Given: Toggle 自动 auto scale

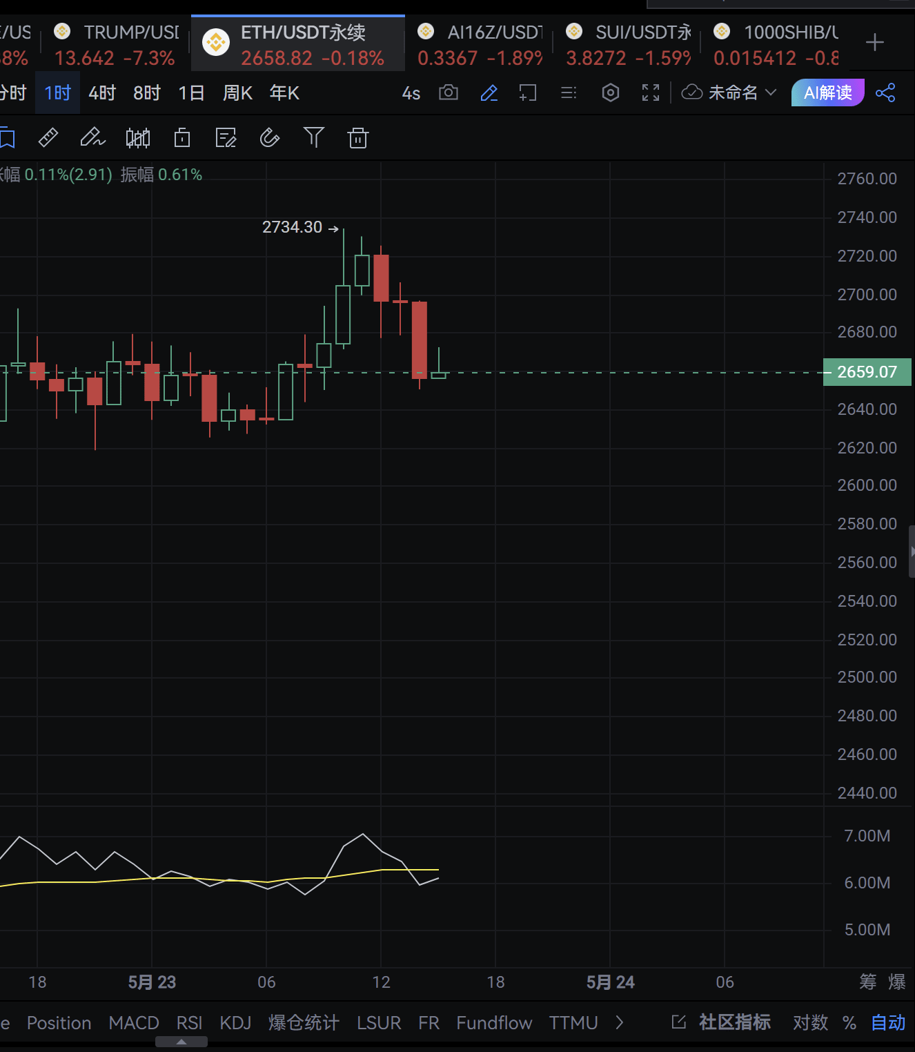Looking at the screenshot, I should [x=888, y=1022].
